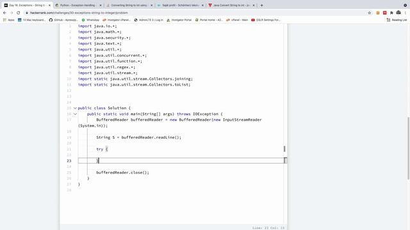
Task: Click the String S = bufferedReader.readLine() line
Action: click(138, 137)
